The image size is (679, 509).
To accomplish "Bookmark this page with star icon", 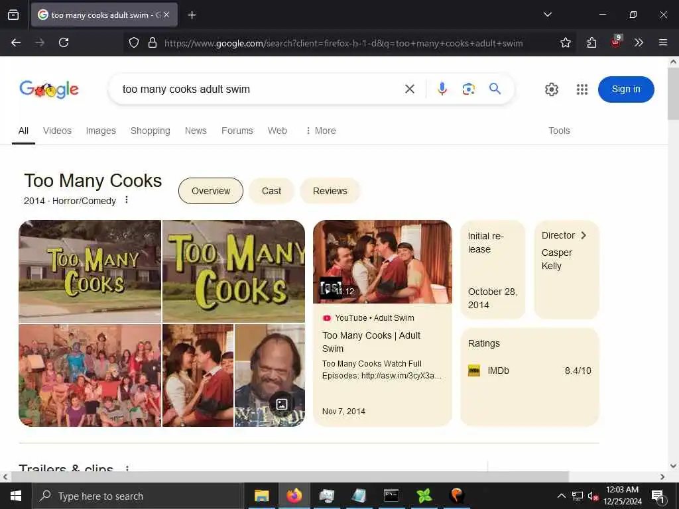I will click(x=565, y=42).
